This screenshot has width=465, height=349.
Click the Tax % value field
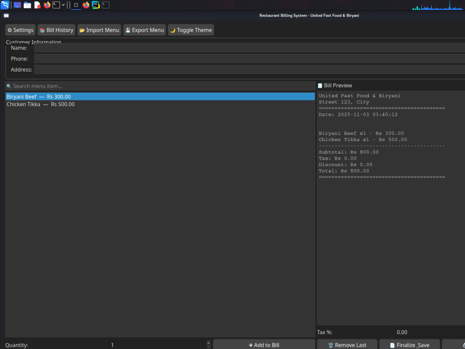(430, 332)
